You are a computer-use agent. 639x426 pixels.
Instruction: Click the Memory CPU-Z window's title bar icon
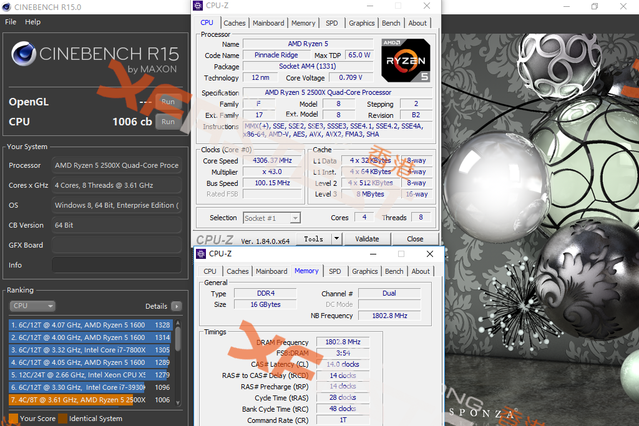(201, 254)
